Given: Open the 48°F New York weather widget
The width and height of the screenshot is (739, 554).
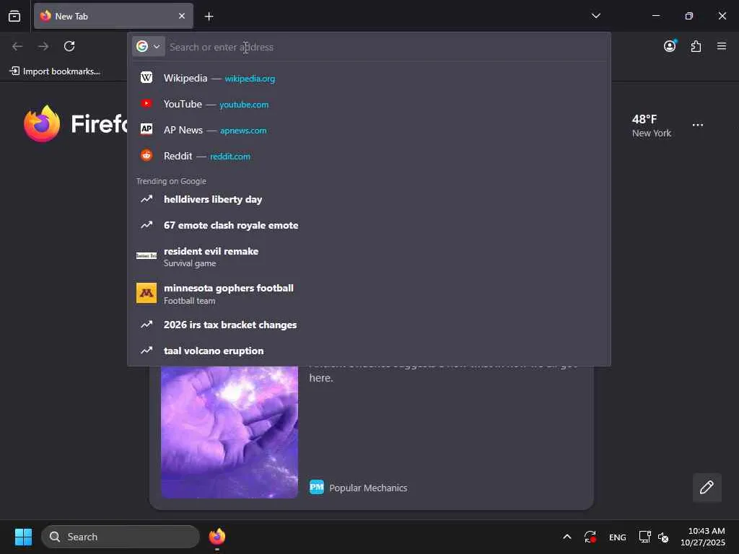Looking at the screenshot, I should (652, 126).
